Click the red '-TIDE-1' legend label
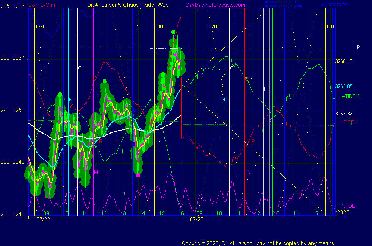Viewport: 372px width, 246px height. click(350, 123)
